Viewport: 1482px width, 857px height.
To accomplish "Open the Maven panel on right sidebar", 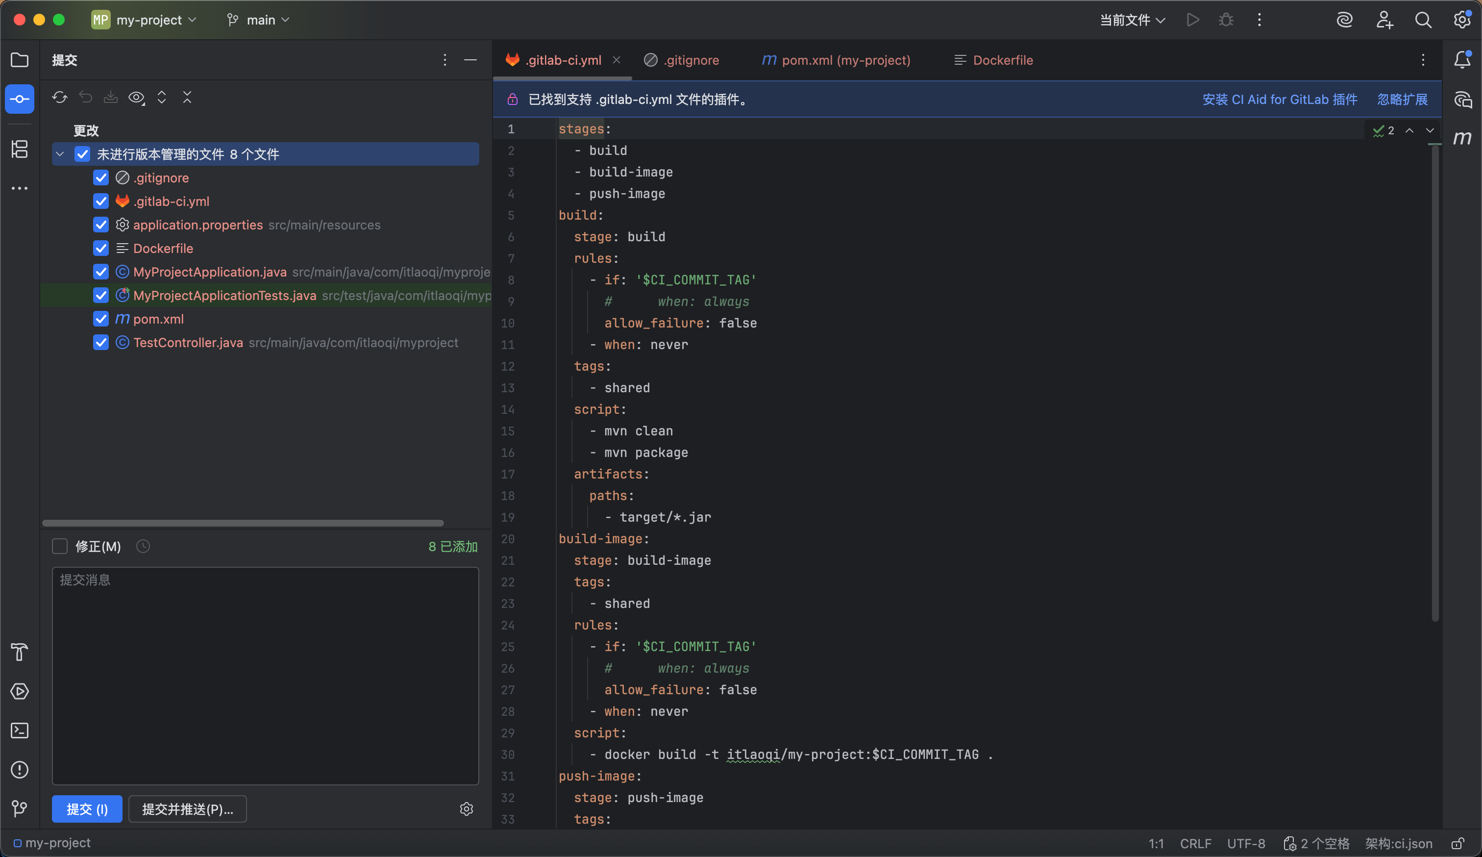I will (1462, 138).
